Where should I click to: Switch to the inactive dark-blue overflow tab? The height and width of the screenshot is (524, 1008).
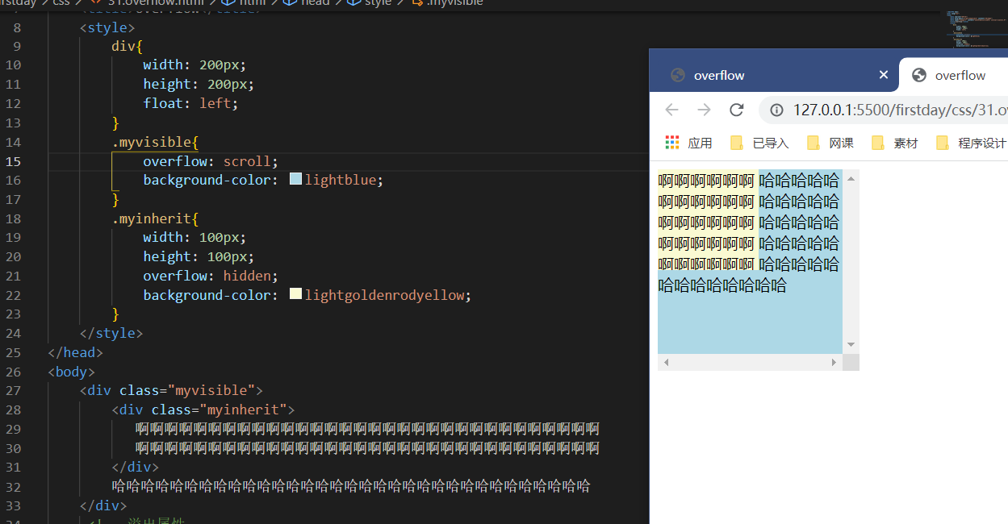pyautogui.click(x=773, y=75)
